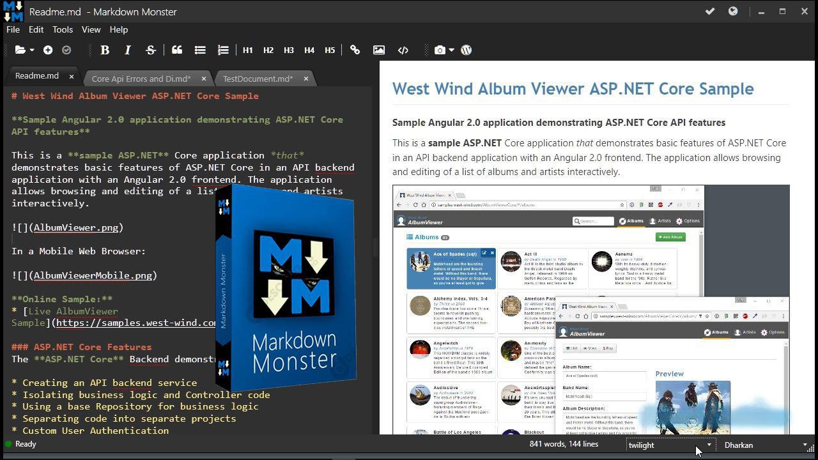
Task: Click 'Separating code into separate projects' bullet
Action: 124,418
